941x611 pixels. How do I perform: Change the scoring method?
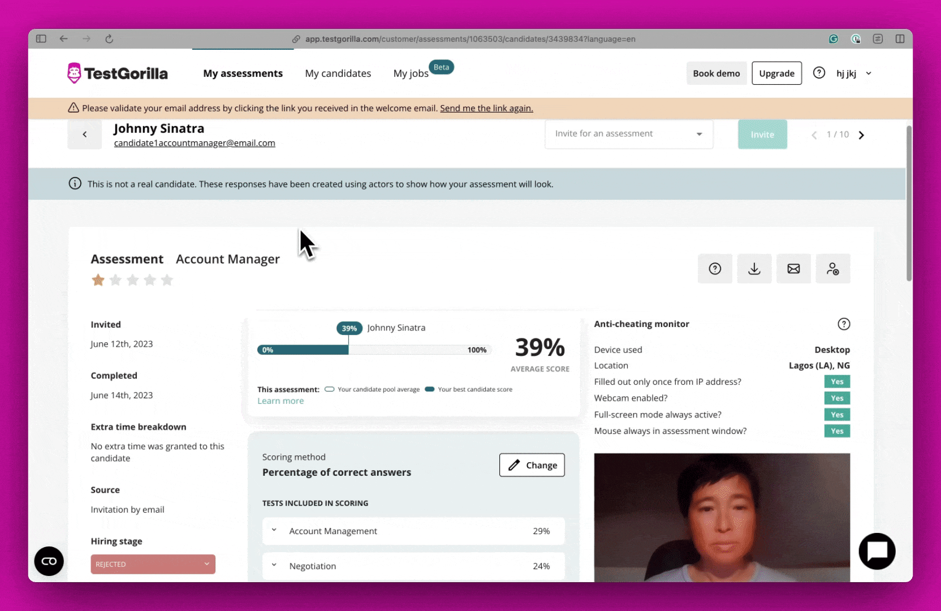click(x=532, y=465)
